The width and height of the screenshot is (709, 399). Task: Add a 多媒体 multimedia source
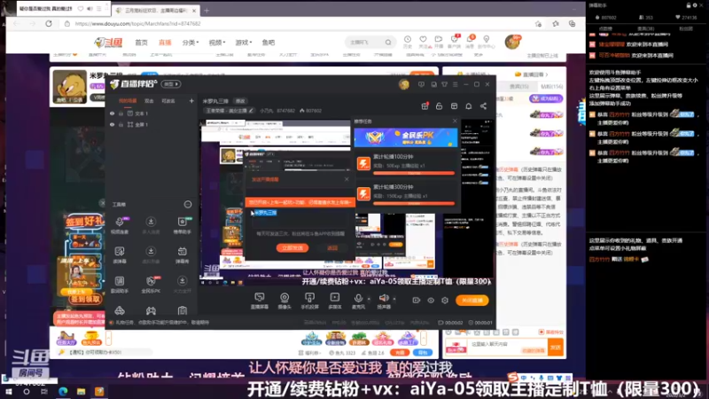click(x=335, y=298)
